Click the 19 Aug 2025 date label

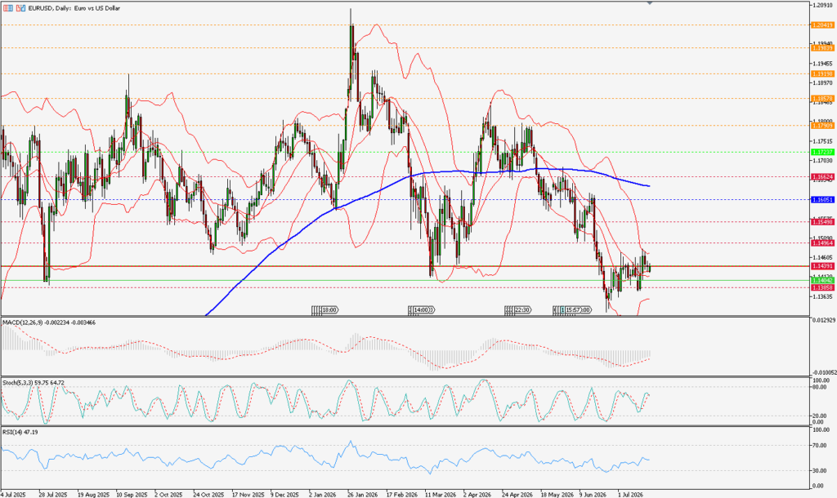(93, 495)
